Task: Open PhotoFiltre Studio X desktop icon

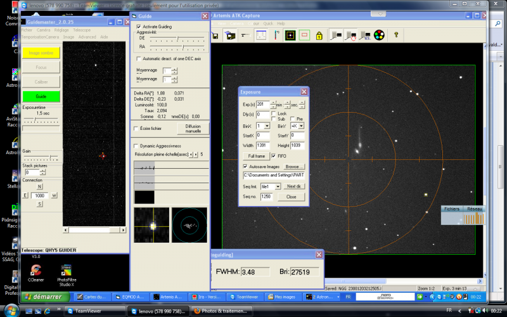Action: pyautogui.click(x=67, y=269)
